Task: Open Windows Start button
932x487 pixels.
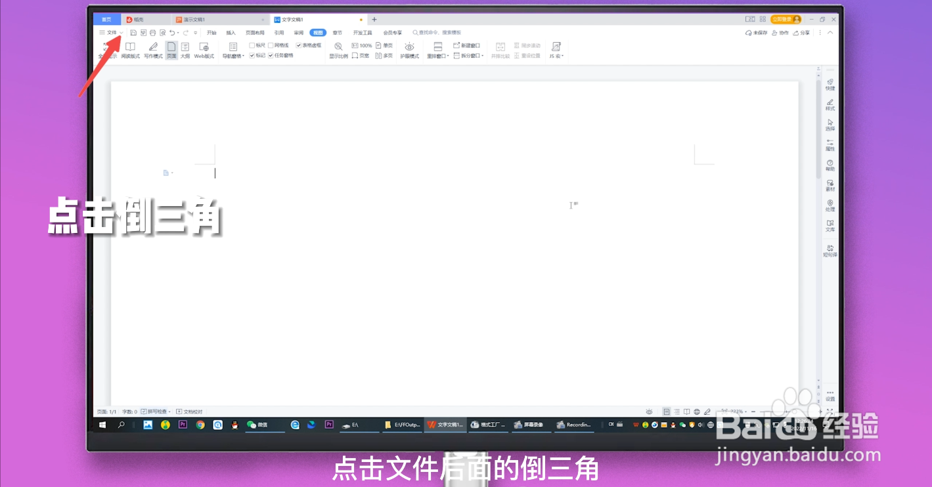Action: (103, 425)
